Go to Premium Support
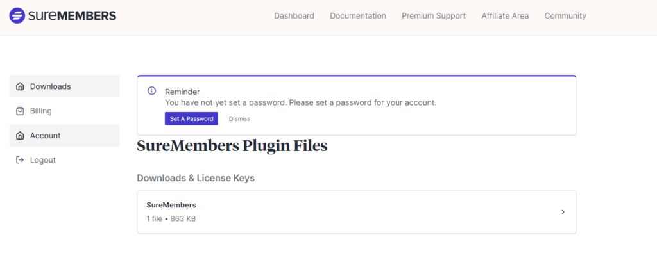This screenshot has width=657, height=267. point(434,16)
